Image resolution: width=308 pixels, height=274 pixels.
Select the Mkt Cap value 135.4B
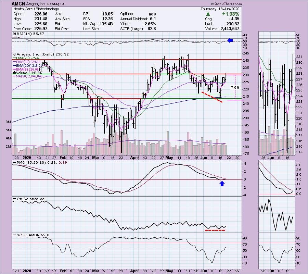[x=106, y=24]
